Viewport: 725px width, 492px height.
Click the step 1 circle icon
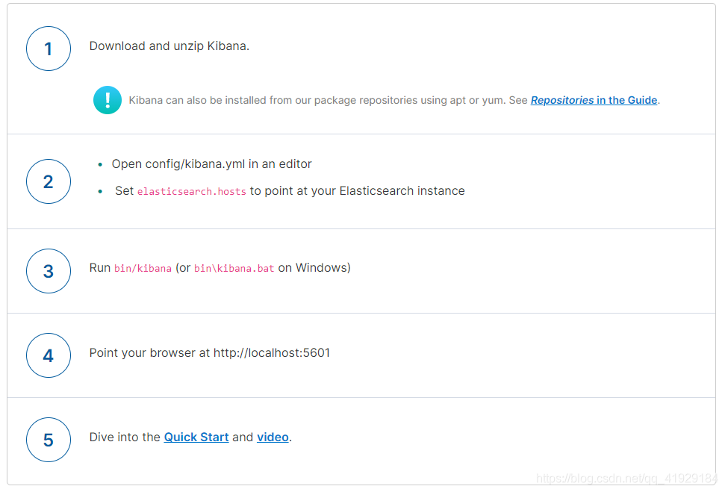point(49,49)
